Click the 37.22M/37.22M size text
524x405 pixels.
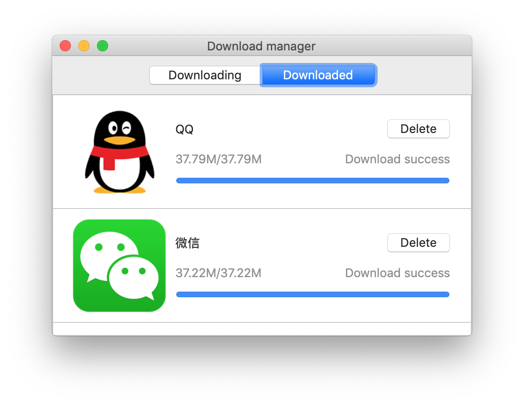pos(219,273)
